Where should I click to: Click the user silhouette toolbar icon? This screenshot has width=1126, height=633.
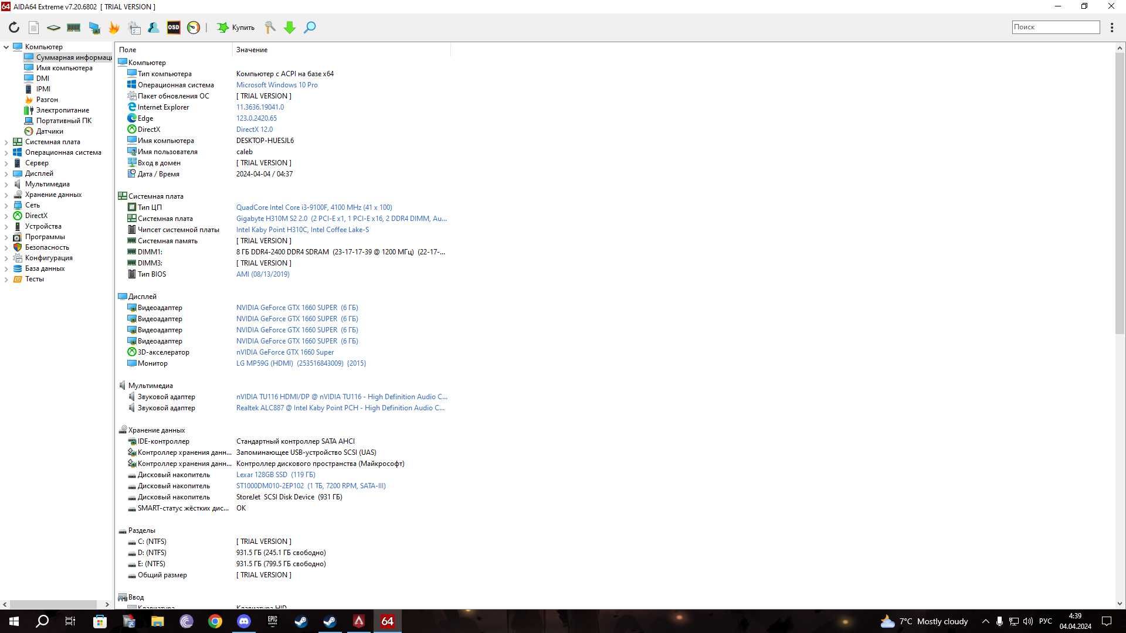click(x=154, y=27)
